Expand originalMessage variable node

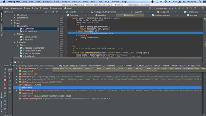[17, 68]
